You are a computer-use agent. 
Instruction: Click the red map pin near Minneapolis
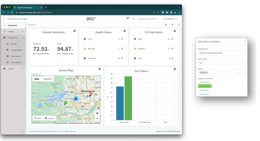point(91,94)
